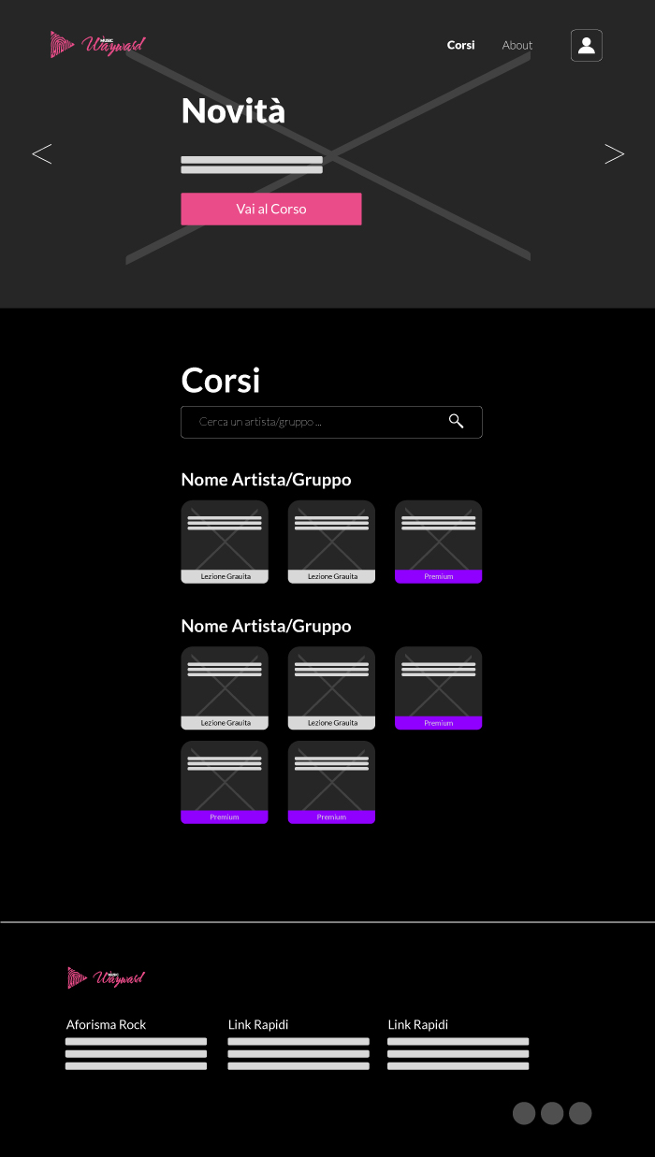The width and height of the screenshot is (655, 1157).
Task: Open first Lezione Gratuita card in first artist group
Action: pos(225,542)
